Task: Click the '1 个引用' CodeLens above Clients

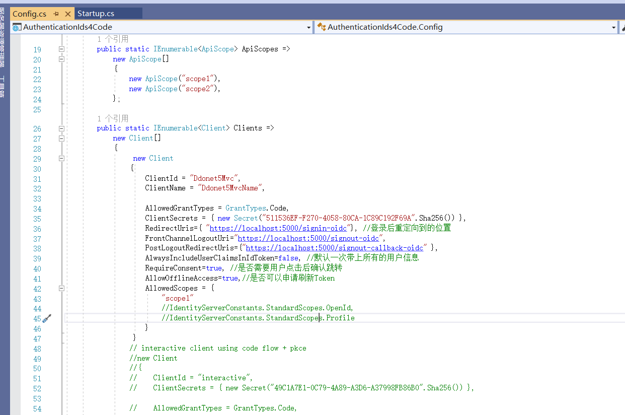Action: click(x=113, y=118)
